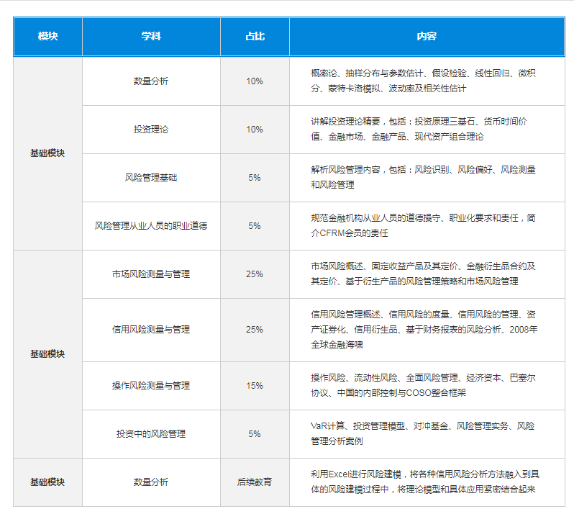Viewport: 574px width, 514px height.
Task: Select the 市场风险测量与管理 cell
Action: [x=151, y=274]
